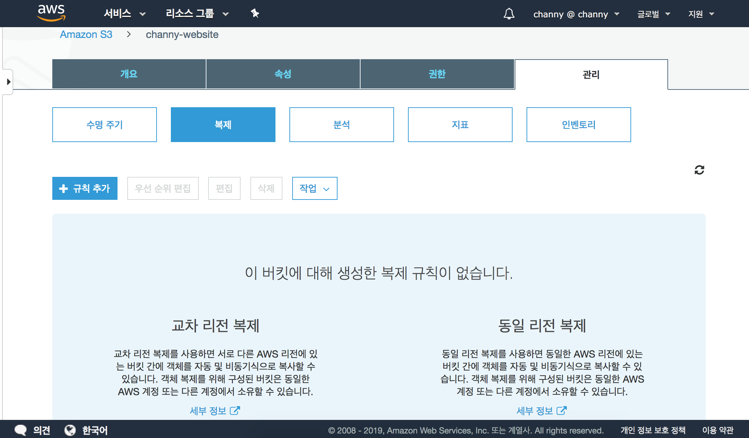
Task: Click Amazon S3 breadcrumb link
Action: point(86,34)
